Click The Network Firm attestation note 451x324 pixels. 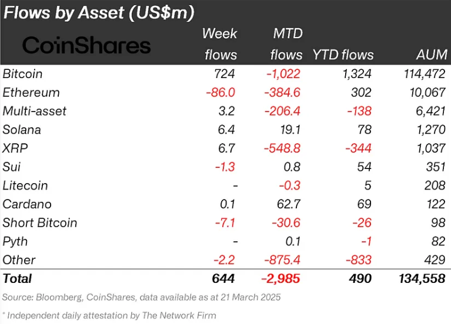[x=109, y=315]
